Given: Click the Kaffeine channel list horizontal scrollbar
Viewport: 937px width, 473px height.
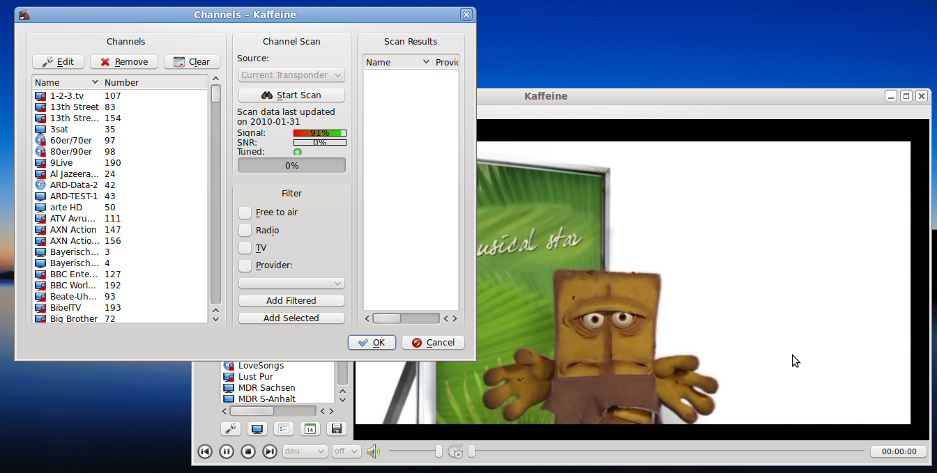Looking at the screenshot, I should 273,411.
